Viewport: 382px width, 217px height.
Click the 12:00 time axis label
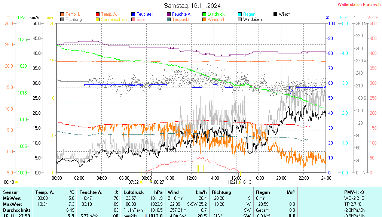(191, 178)
